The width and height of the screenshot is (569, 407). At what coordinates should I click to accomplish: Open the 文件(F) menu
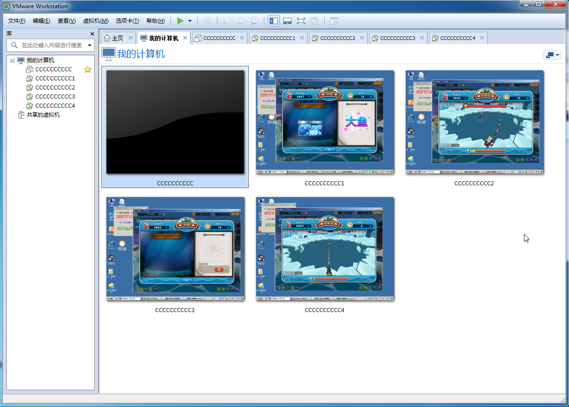point(17,21)
